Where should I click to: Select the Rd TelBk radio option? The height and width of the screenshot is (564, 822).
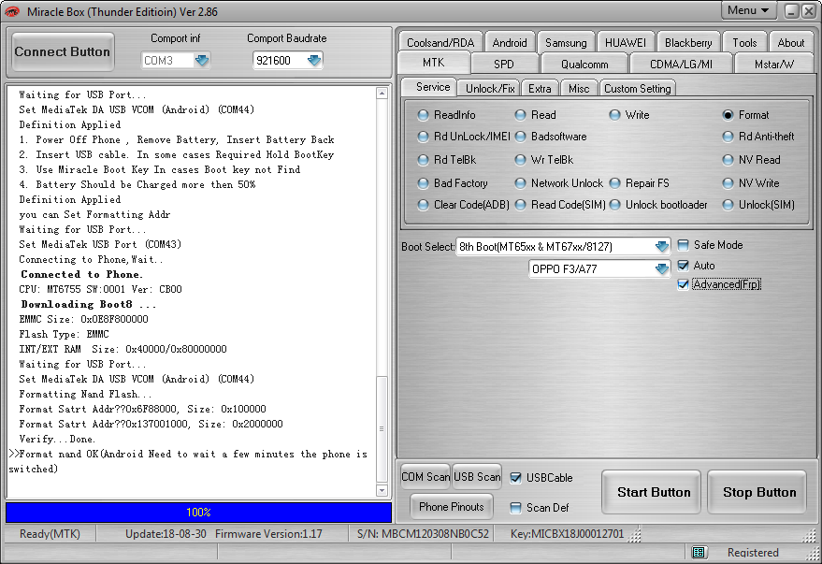click(423, 160)
